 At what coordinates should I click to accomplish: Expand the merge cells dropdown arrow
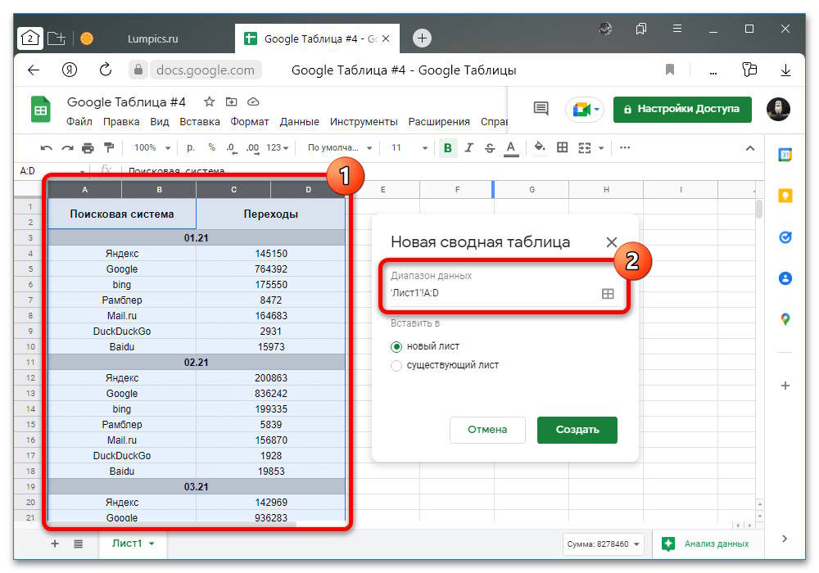click(x=601, y=148)
